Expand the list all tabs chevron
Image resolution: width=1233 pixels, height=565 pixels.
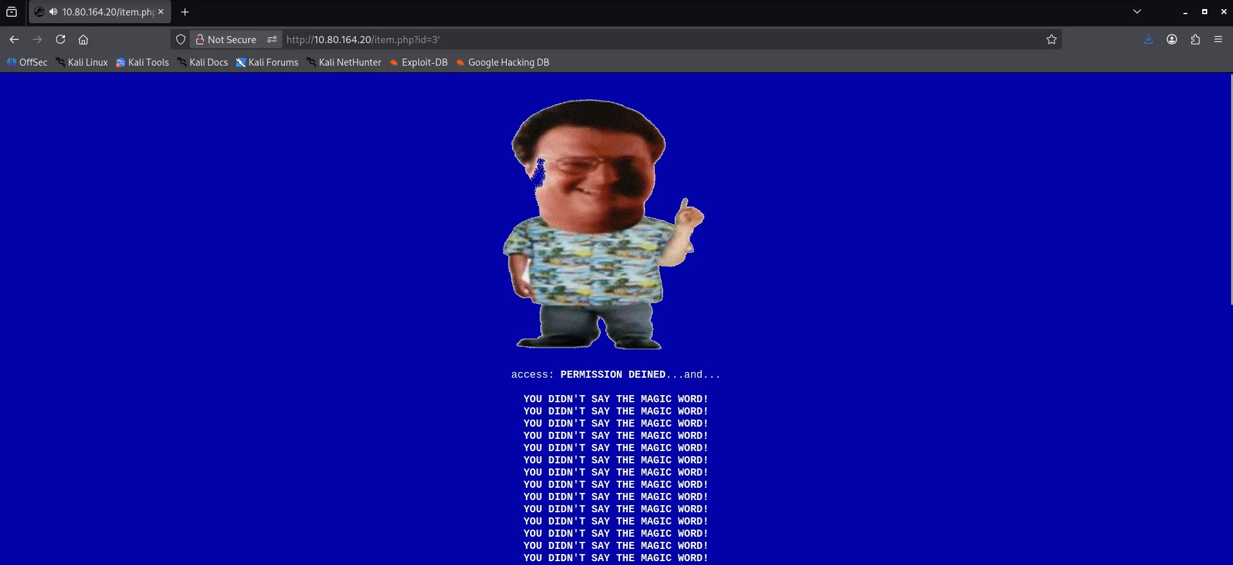click(x=1137, y=12)
